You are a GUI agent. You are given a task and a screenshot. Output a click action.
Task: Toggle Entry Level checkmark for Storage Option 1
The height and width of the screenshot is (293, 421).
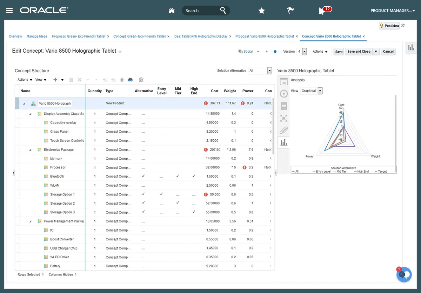(161, 194)
